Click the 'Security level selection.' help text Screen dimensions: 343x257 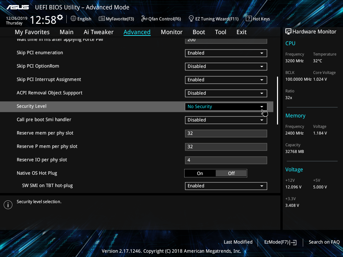point(39,202)
